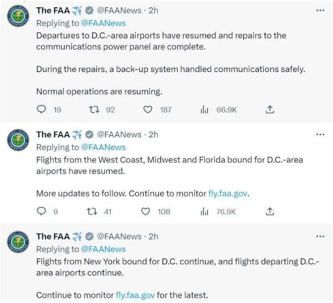Like the tweet with 187 likes

(x=148, y=109)
